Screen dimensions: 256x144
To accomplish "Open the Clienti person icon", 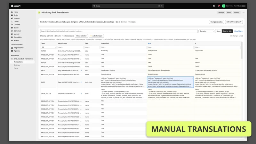I will 12,21.
